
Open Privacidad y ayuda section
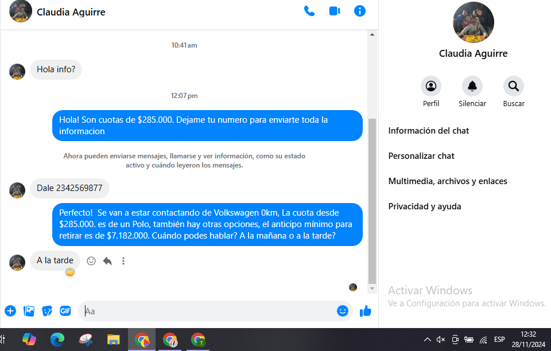click(425, 206)
